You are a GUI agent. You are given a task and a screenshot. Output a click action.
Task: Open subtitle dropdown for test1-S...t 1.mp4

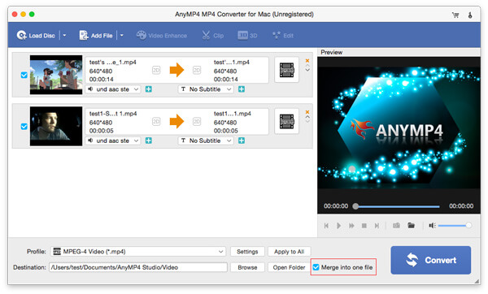click(206, 141)
